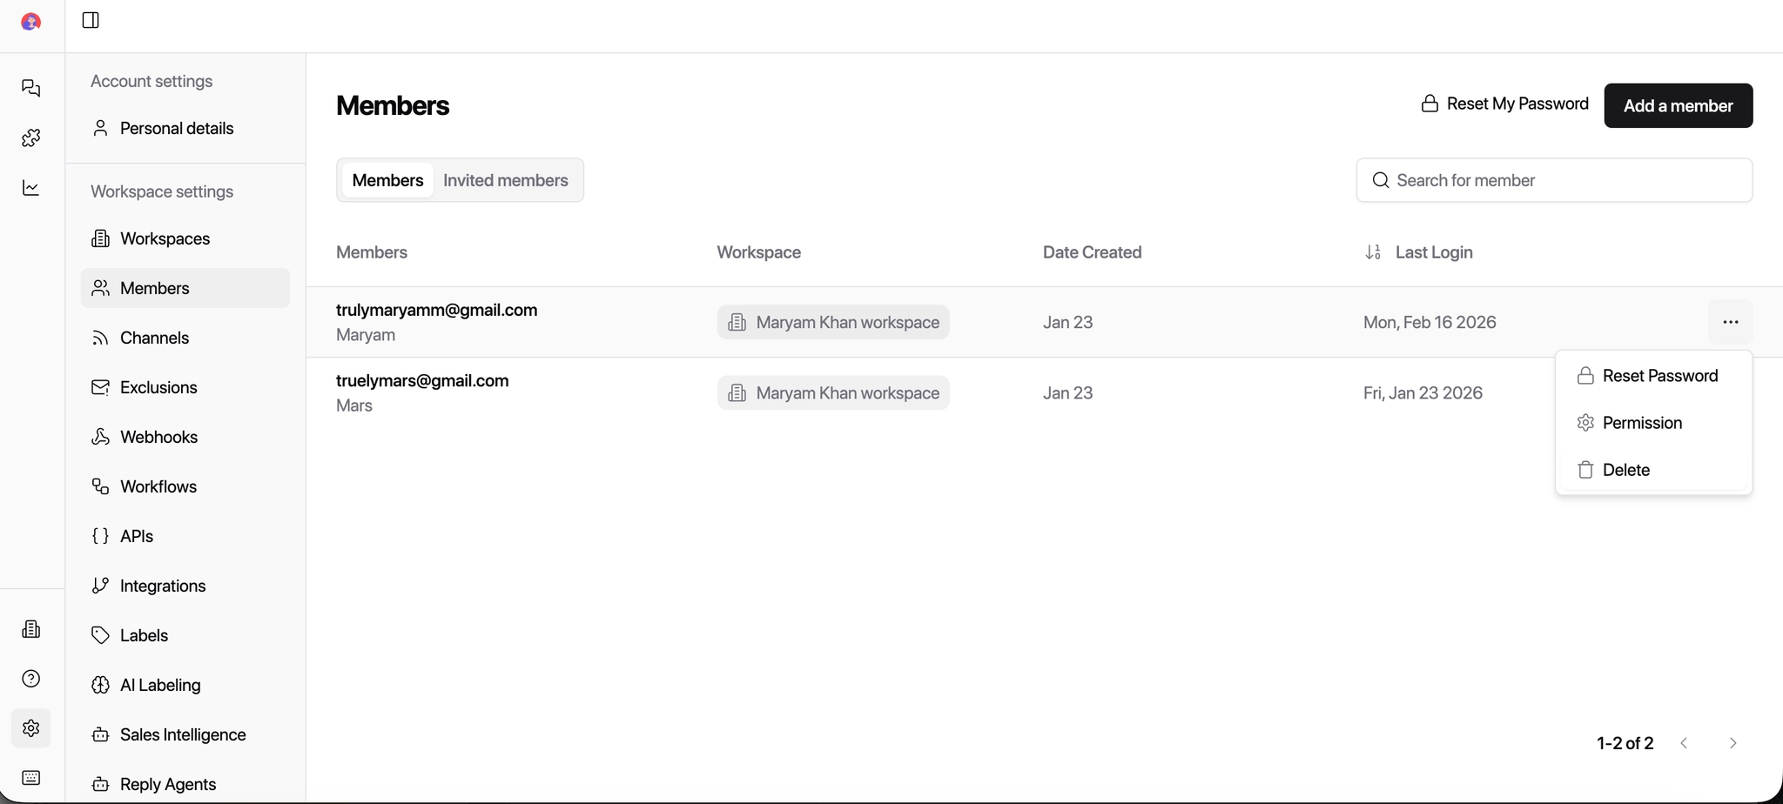The image size is (1783, 804).
Task: Select Permission in the member menu
Action: point(1641,423)
